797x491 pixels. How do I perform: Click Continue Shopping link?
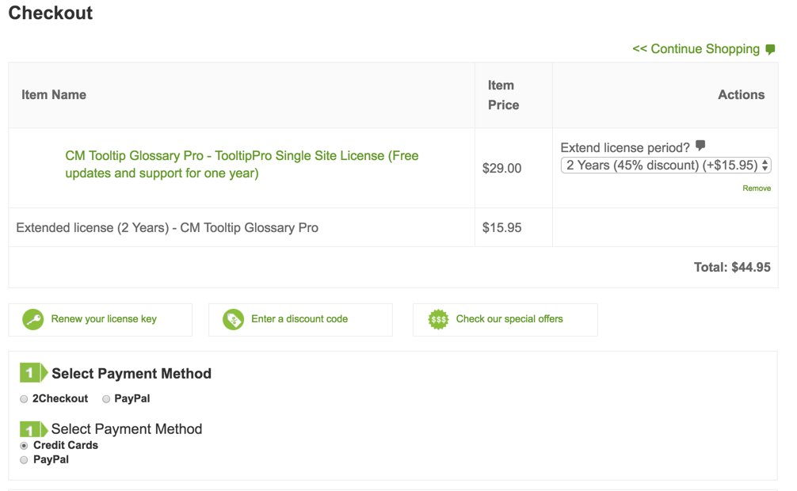pyautogui.click(x=696, y=49)
